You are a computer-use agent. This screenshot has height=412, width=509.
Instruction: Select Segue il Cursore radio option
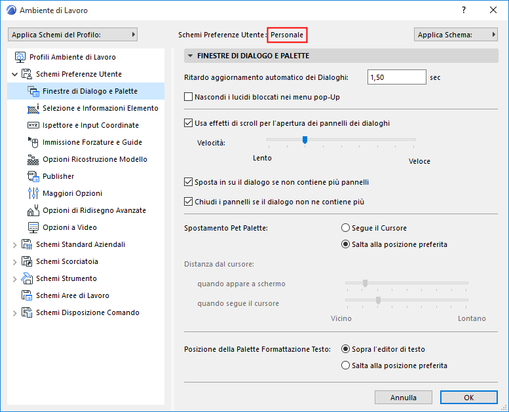345,228
